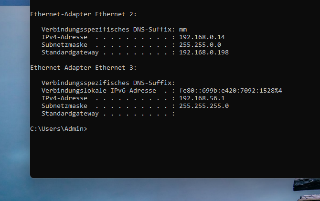Click the subnet mask value 255.255.255.0
The width and height of the screenshot is (320, 201).
pos(204,106)
